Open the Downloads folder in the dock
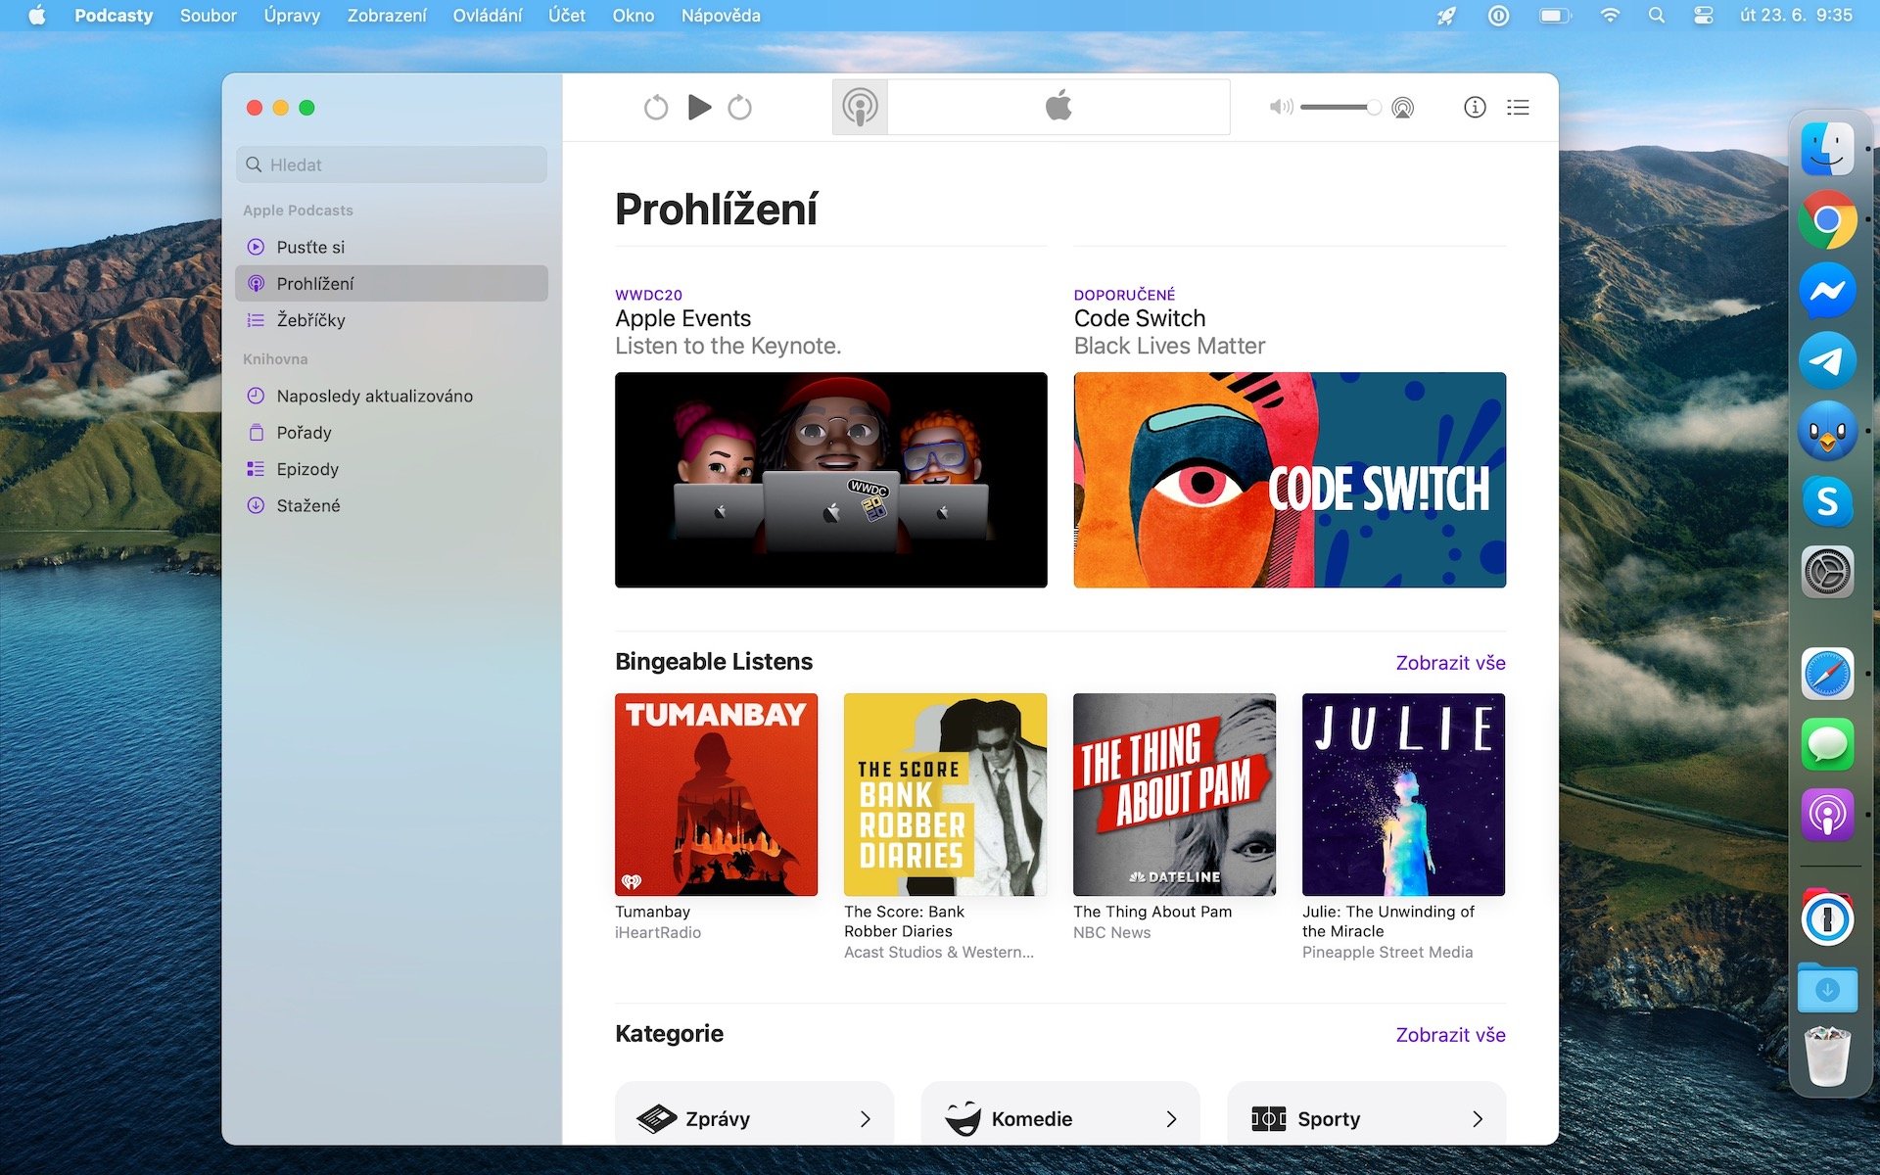1880x1175 pixels. 1827,989
